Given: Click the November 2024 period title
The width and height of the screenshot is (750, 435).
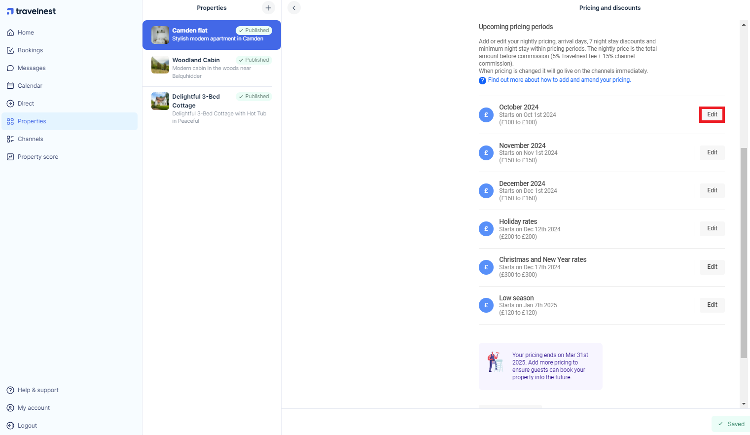Looking at the screenshot, I should point(522,145).
